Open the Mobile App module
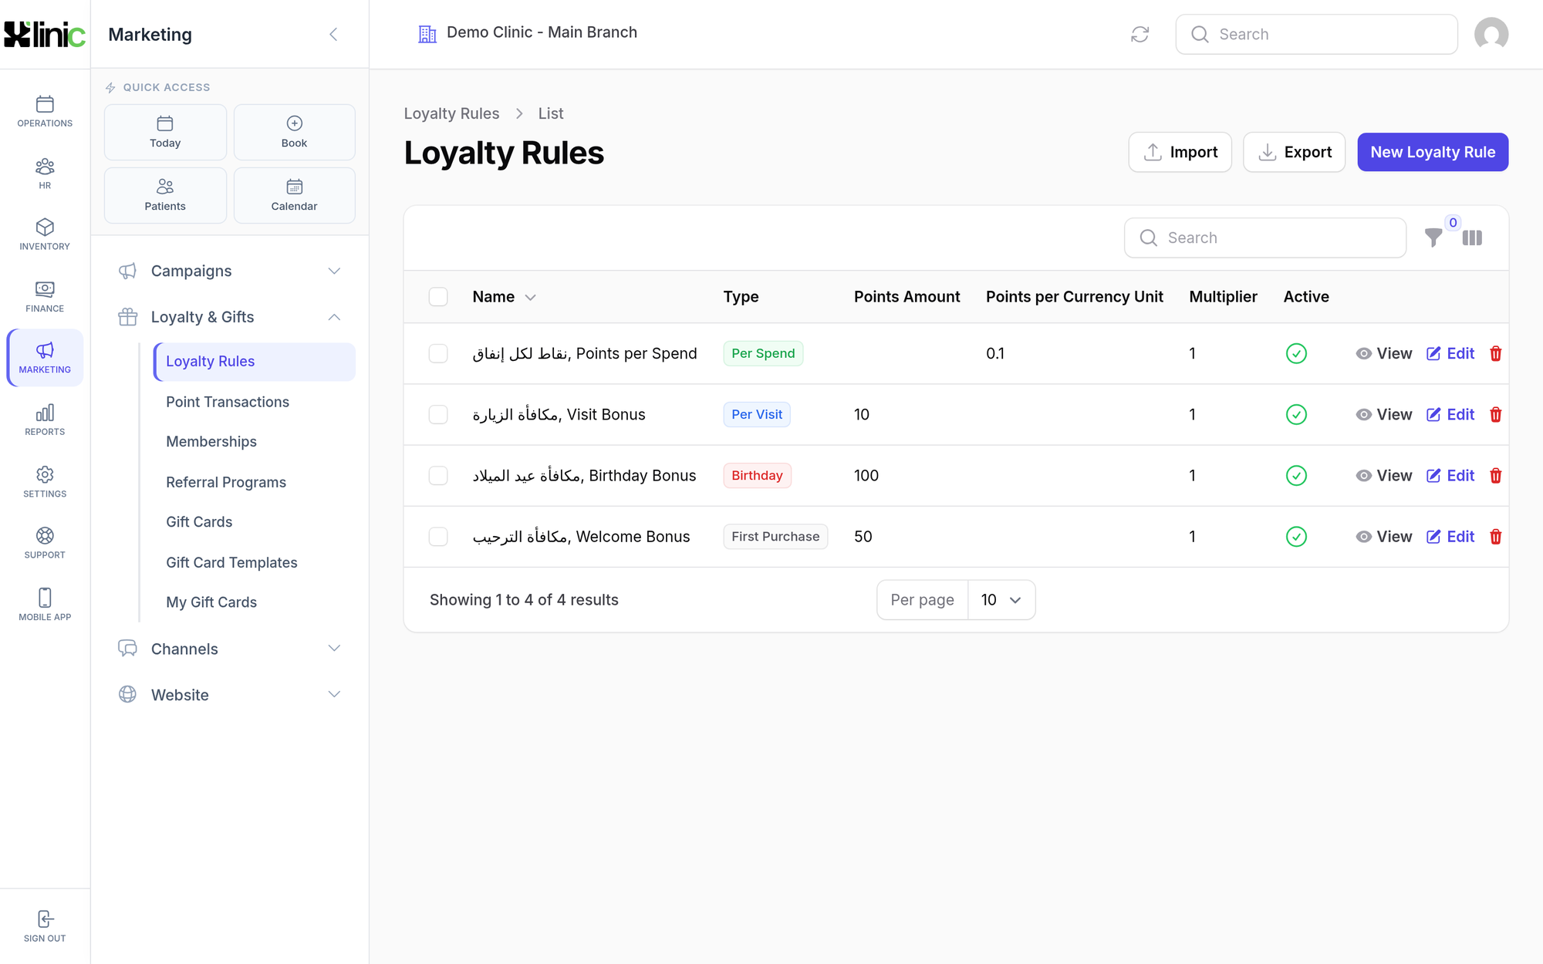Viewport: 1543px width, 964px height. (x=45, y=605)
